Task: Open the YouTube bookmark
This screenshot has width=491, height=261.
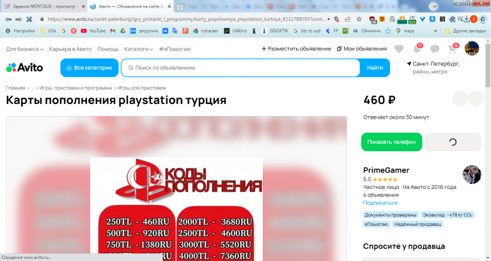Action: point(93,31)
